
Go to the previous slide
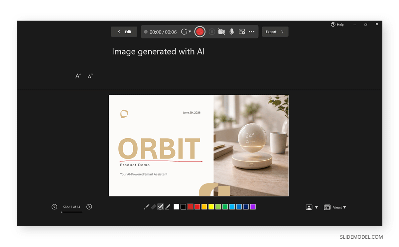pyautogui.click(x=55, y=207)
